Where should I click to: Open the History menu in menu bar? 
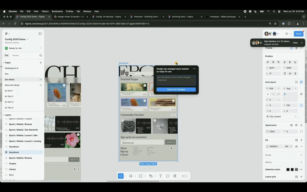[45, 11]
